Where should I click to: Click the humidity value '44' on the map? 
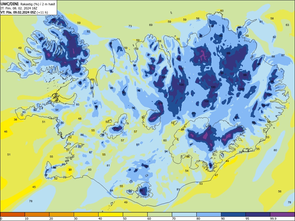[227, 161]
